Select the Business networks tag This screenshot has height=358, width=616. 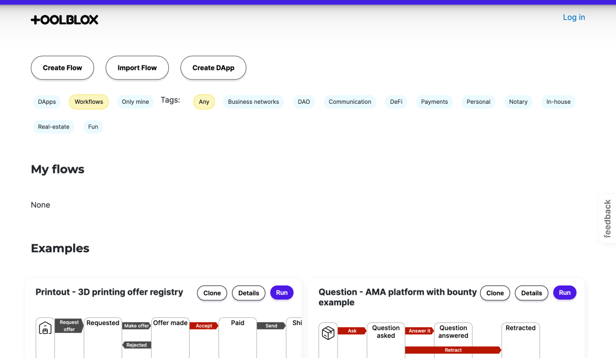tap(253, 102)
